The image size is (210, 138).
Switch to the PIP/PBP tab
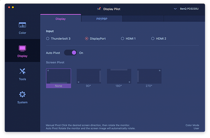(x=102, y=19)
